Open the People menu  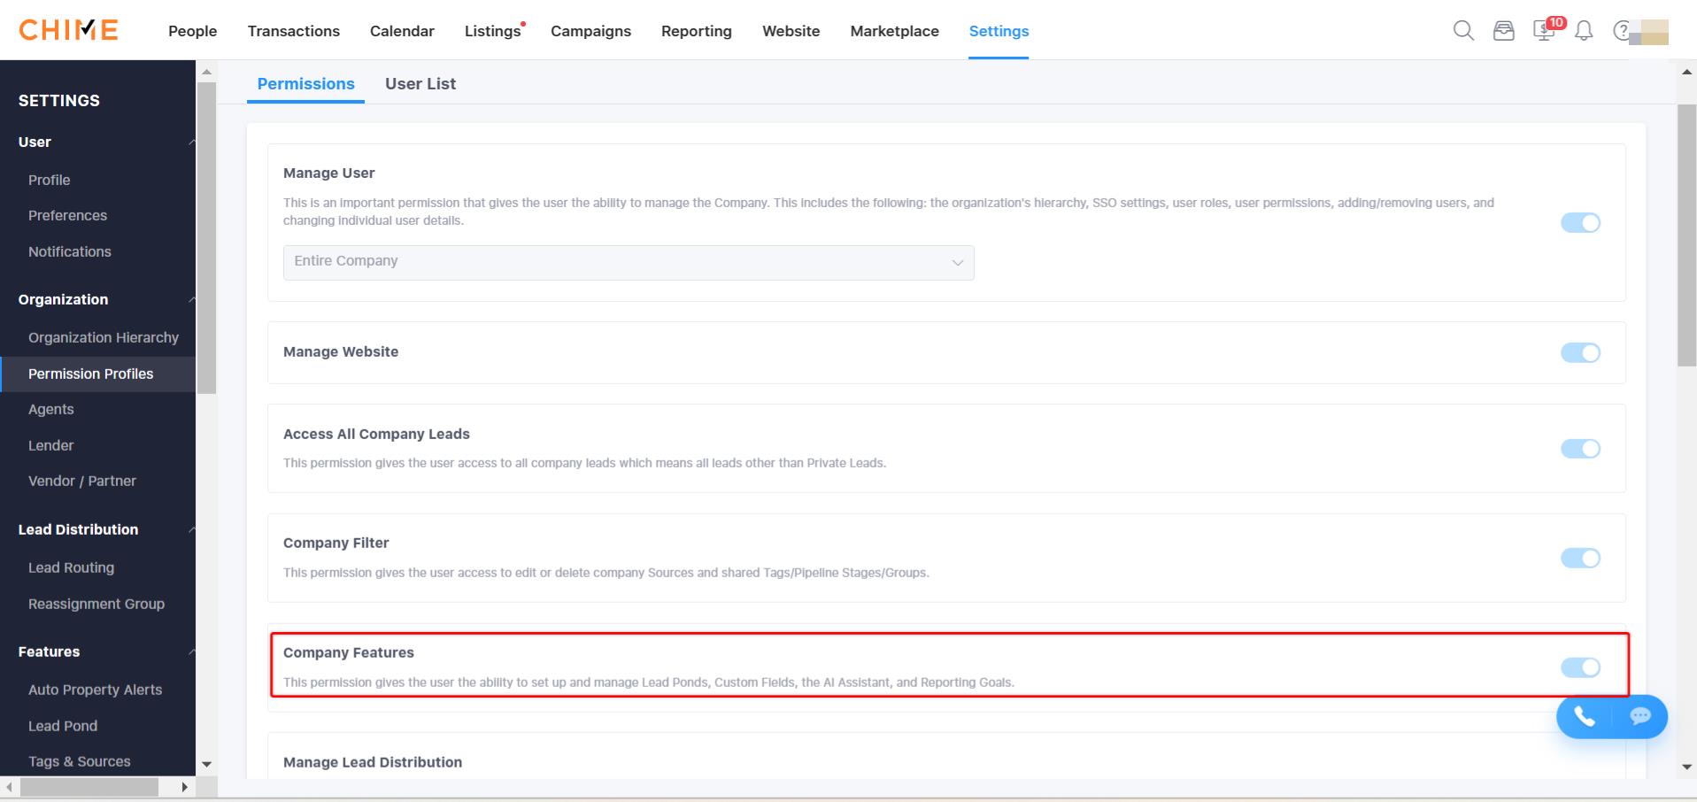click(x=192, y=31)
